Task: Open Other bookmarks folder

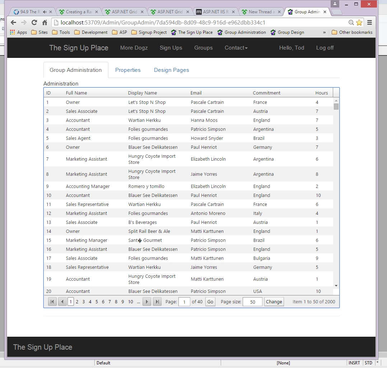Action: pyautogui.click(x=352, y=32)
